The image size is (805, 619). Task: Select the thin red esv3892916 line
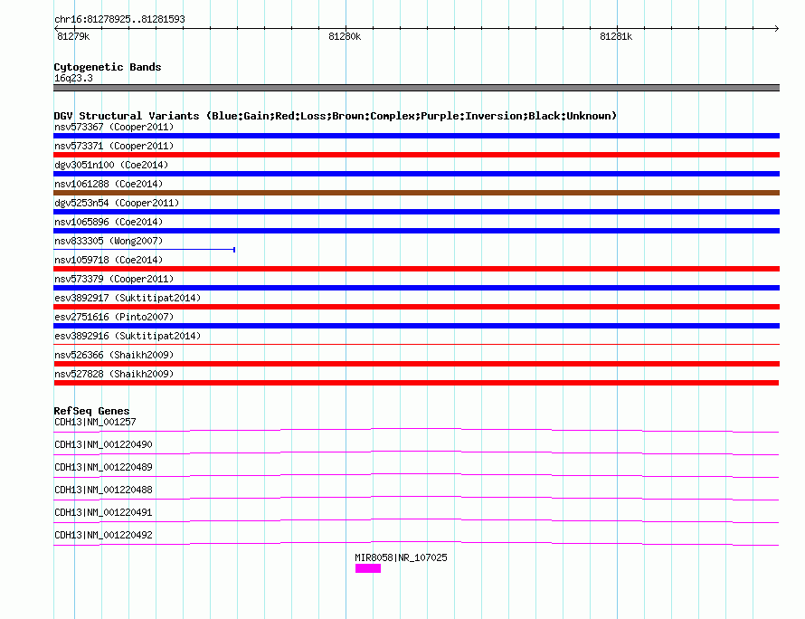click(x=416, y=345)
